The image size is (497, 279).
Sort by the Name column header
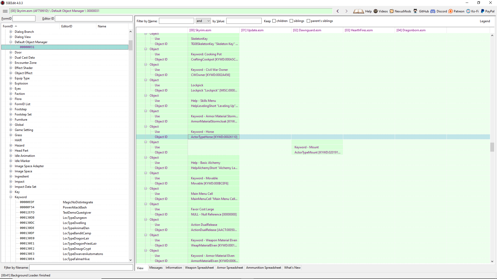[x=112, y=26]
